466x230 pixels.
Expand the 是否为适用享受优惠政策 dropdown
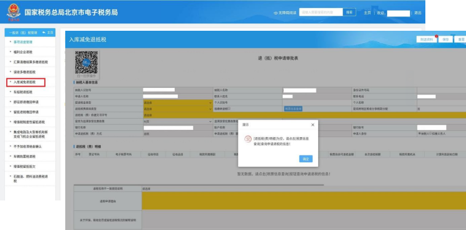pyautogui.click(x=178, y=121)
